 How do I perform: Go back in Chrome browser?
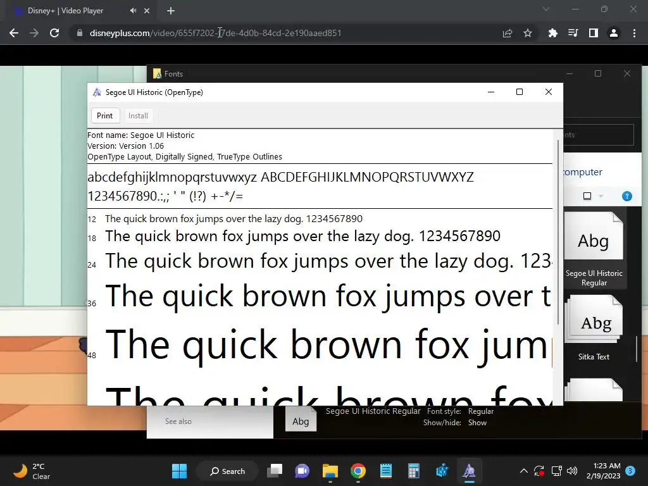point(14,33)
